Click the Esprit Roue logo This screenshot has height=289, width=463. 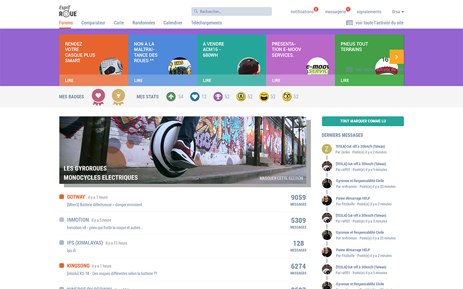pos(68,11)
